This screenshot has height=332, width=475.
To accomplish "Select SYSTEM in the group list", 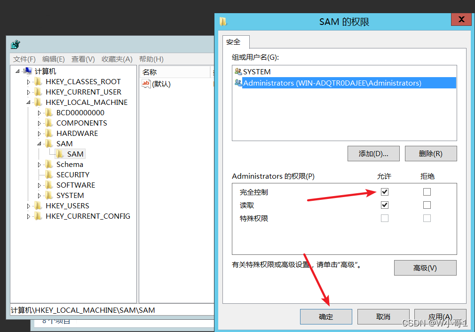I will click(x=344, y=71).
